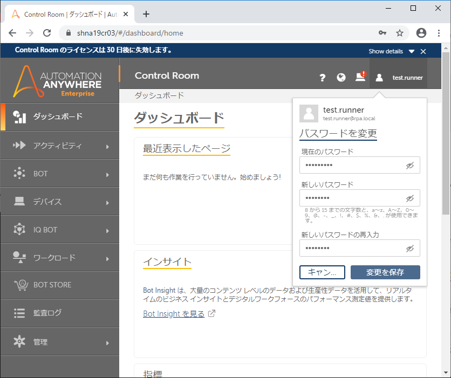Click the globe language icon
This screenshot has height=378, width=451.
click(x=341, y=77)
